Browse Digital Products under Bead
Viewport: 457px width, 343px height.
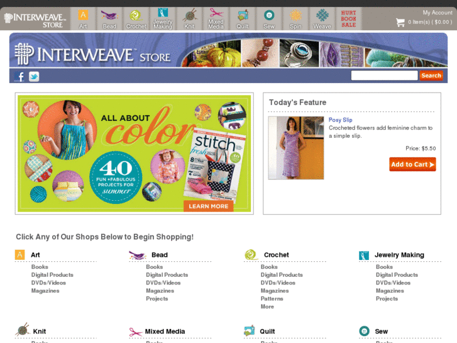167,274
